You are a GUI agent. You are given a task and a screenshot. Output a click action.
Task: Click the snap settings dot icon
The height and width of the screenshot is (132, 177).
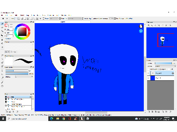(40, 19)
